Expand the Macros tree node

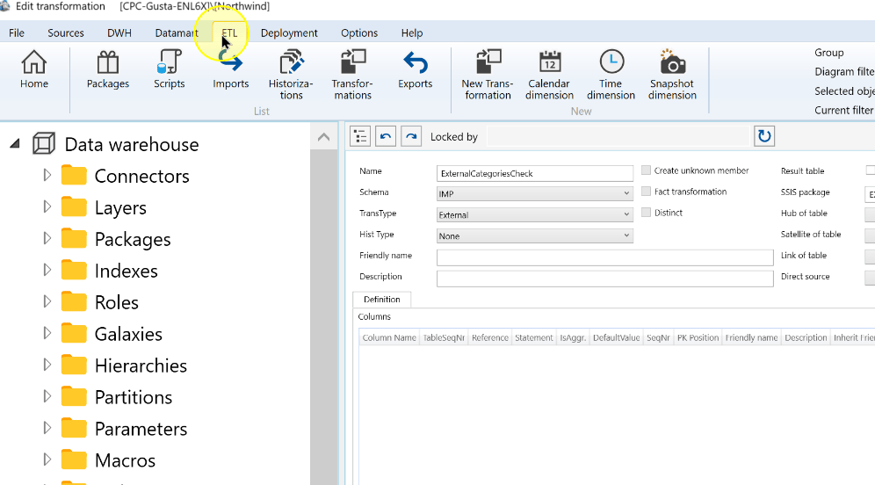[x=47, y=460]
